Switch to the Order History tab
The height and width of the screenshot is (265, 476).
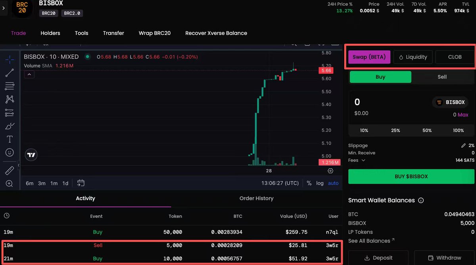(256, 198)
